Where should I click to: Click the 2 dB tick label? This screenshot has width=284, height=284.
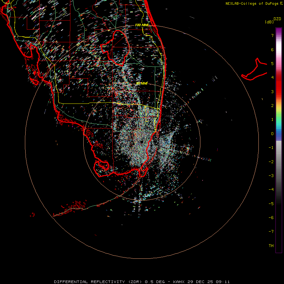tap(272, 106)
